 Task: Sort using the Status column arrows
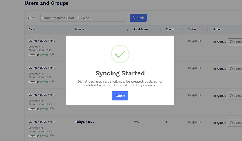tap(207, 29)
